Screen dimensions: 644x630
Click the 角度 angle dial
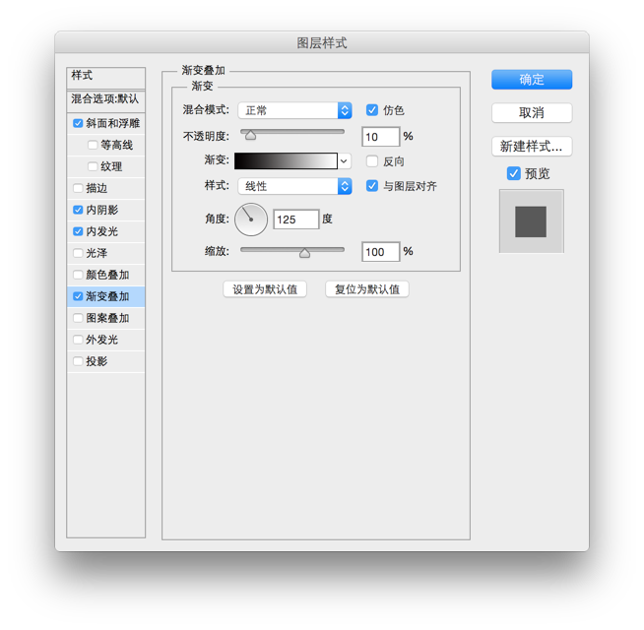tap(251, 220)
